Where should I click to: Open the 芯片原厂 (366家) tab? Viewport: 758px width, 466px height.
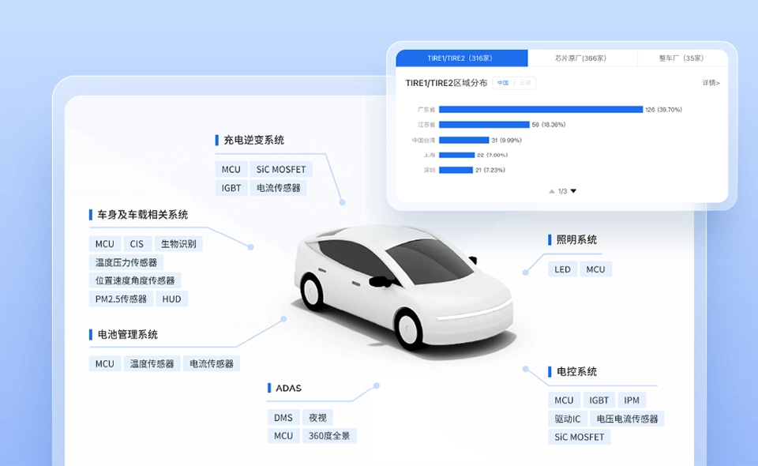[x=581, y=58]
